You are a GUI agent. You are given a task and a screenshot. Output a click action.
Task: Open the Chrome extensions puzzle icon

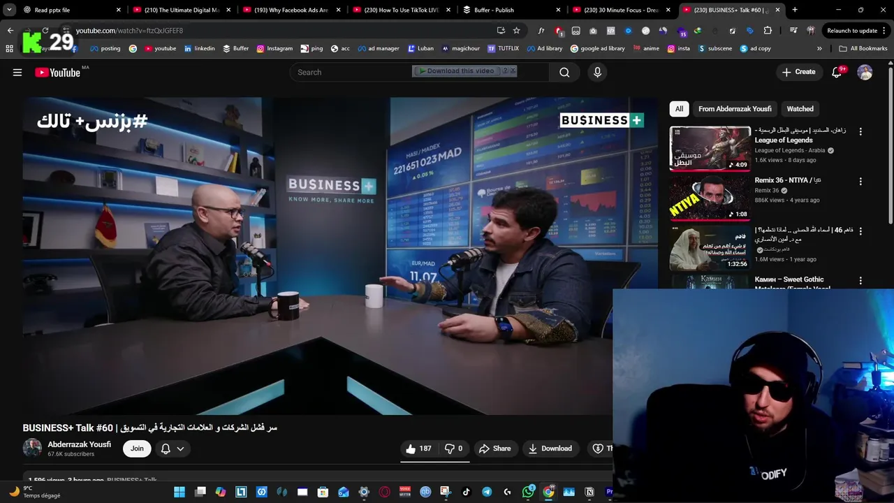coord(768,31)
